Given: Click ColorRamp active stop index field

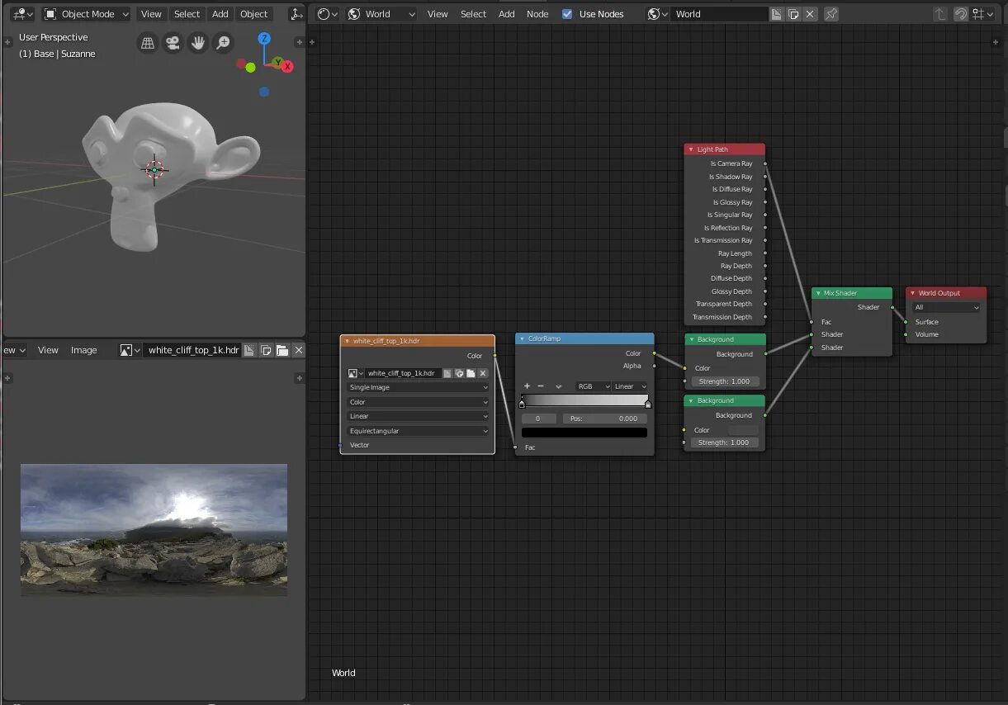Looking at the screenshot, I should [x=539, y=419].
